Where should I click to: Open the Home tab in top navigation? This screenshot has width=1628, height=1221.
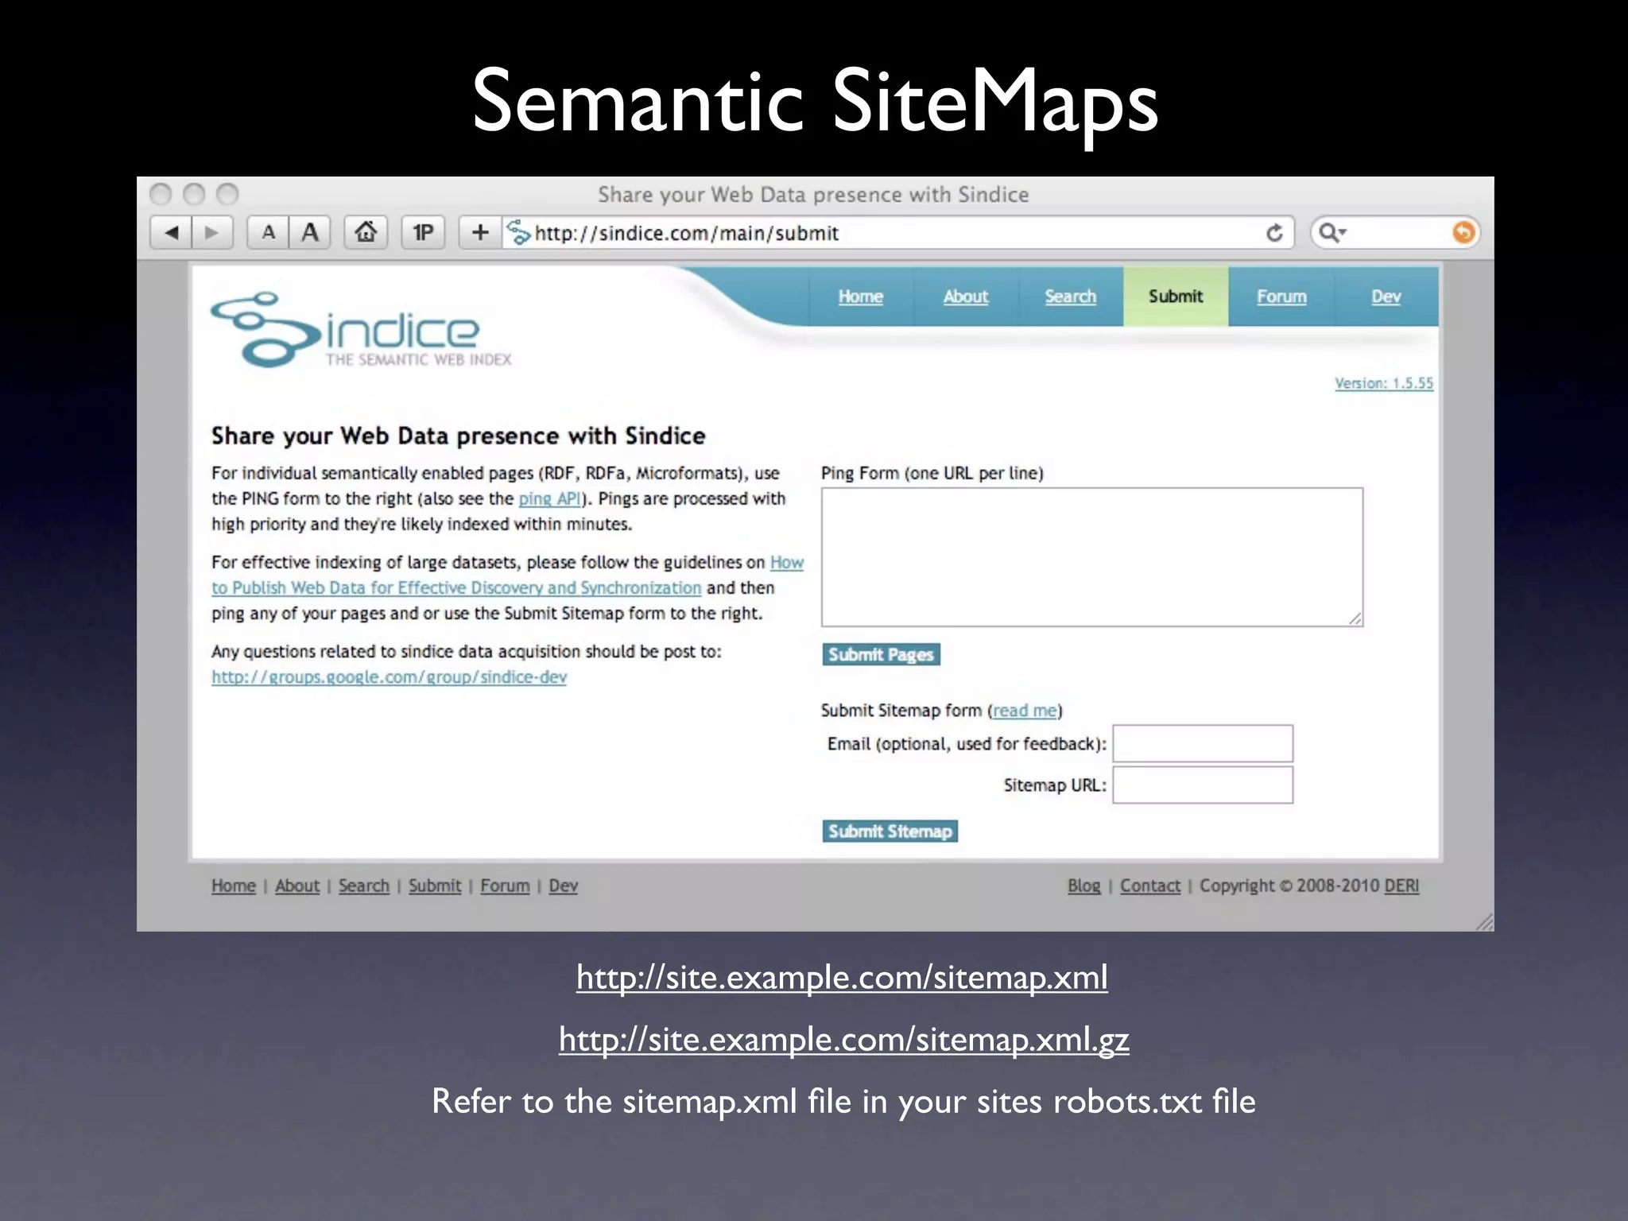coord(860,297)
